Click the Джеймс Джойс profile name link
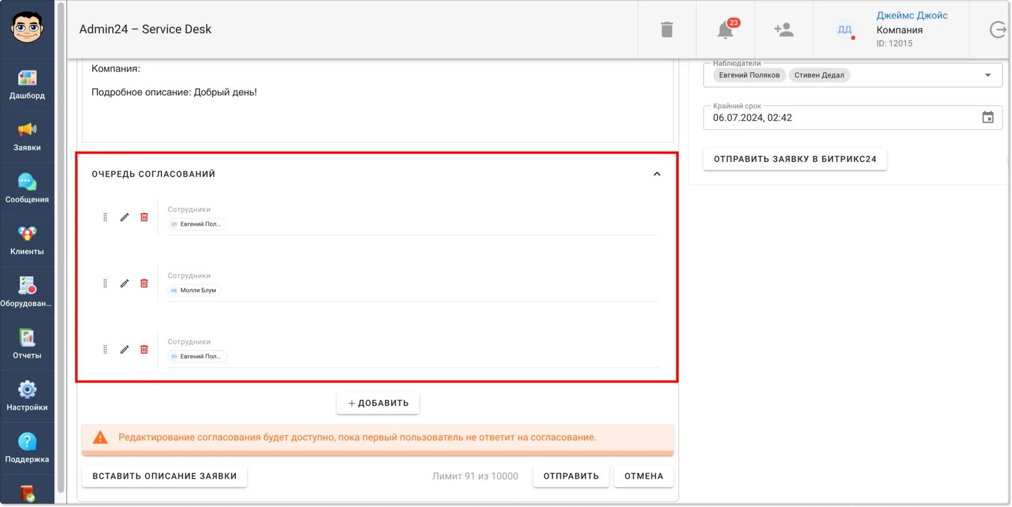 (x=912, y=16)
